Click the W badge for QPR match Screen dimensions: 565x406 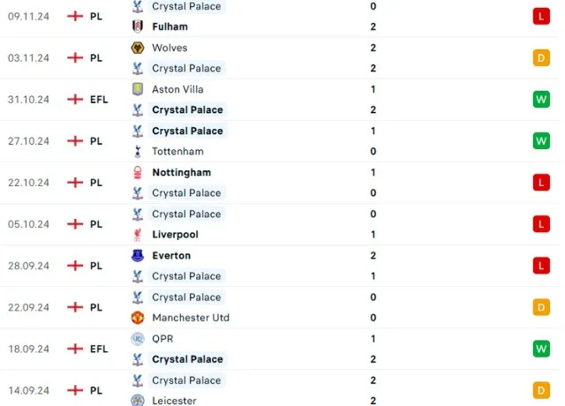(541, 349)
